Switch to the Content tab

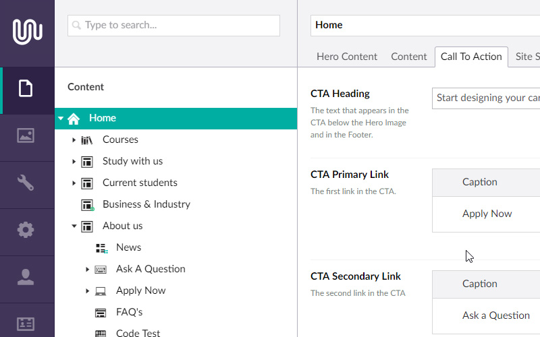point(409,57)
